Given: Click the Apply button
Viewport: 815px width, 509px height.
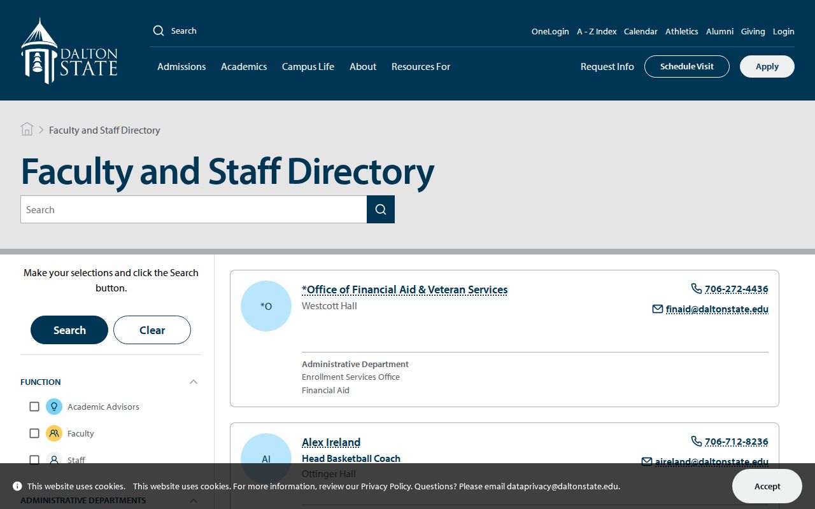Looking at the screenshot, I should 767,66.
